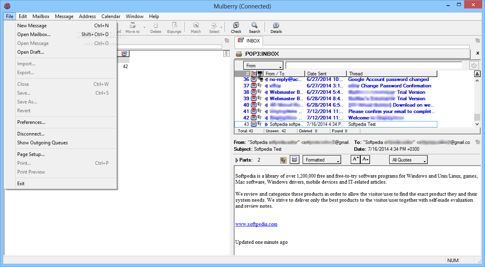Open the From quick-filter dropdown
This screenshot has height=267, width=485.
[x=263, y=65]
